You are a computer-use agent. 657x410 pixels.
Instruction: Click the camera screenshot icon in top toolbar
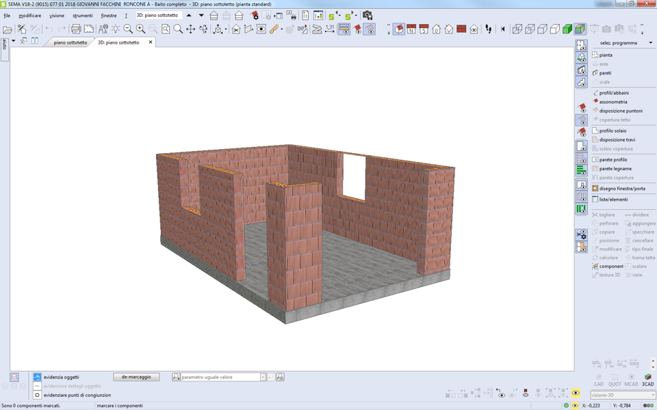pos(368,15)
